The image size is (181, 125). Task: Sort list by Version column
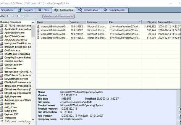[x=78, y=22]
